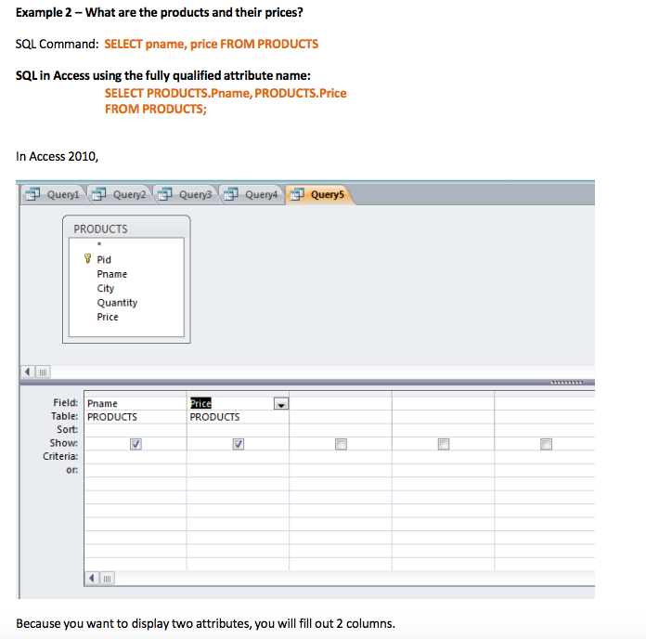Image resolution: width=646 pixels, height=639 pixels.
Task: Open the Price field dropdown arrow
Action: point(281,404)
